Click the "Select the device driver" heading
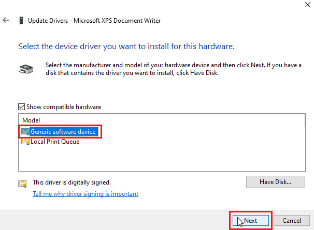The height and width of the screenshot is (230, 314). (x=126, y=47)
